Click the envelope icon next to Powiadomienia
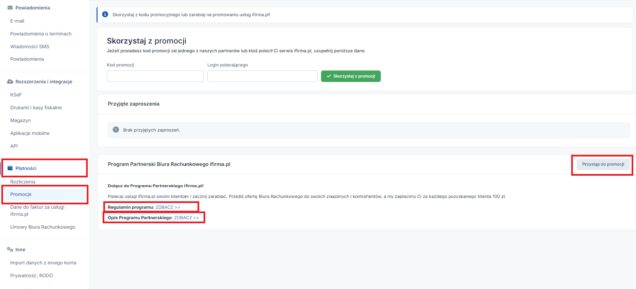The width and height of the screenshot is (636, 289). tap(10, 8)
